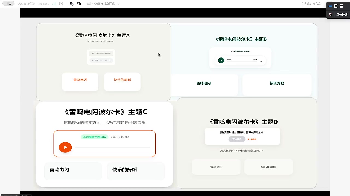350x196 pixels.
Task: Click the 《雷鸣电闪波尔卡》主题C heading
Action: (105, 112)
